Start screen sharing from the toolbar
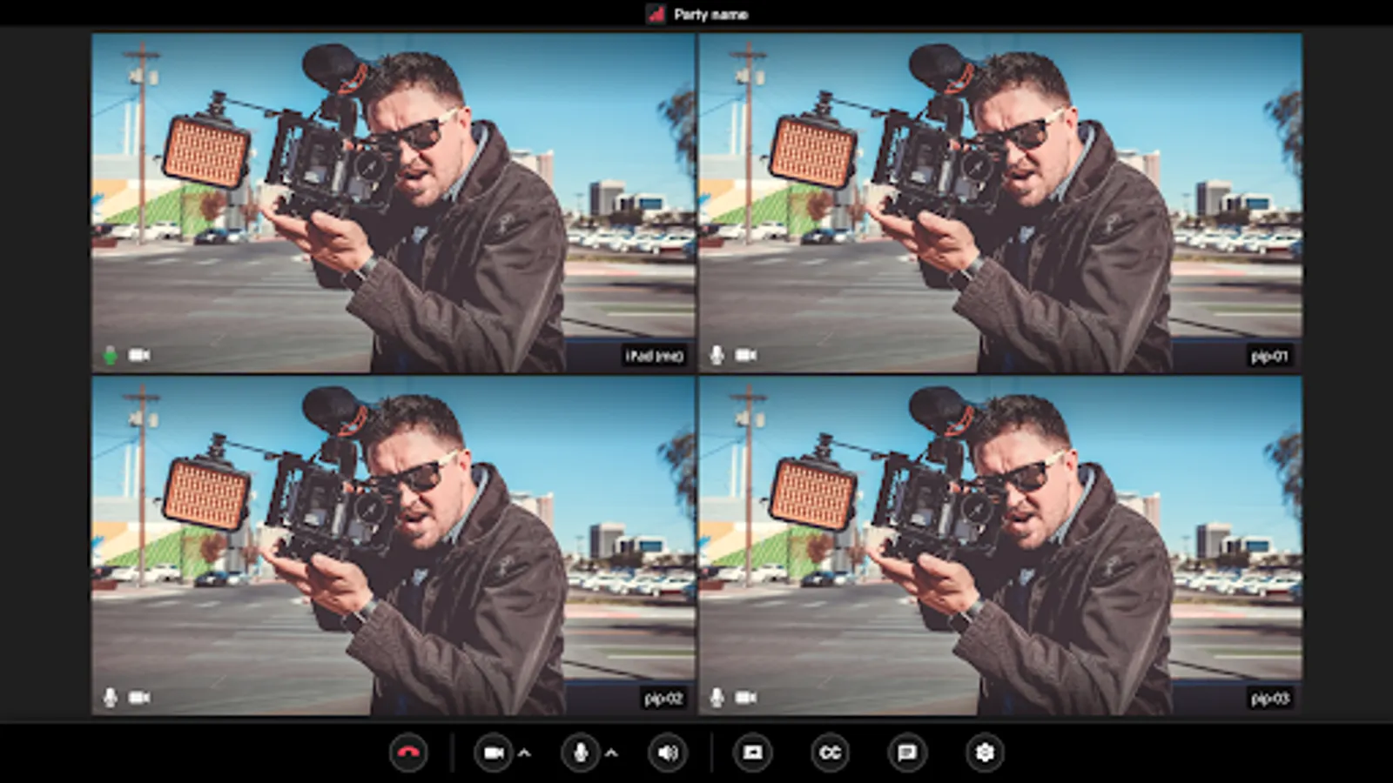1393x783 pixels. [753, 753]
